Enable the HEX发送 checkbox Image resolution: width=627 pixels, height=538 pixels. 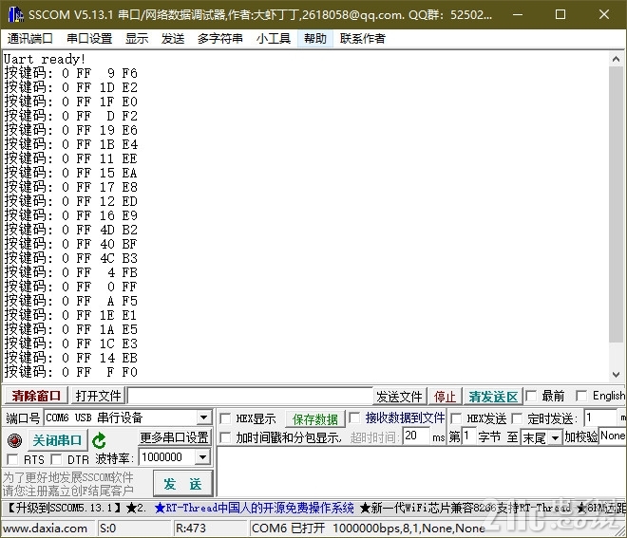[x=456, y=418]
